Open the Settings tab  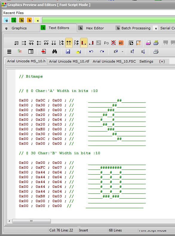(146, 61)
